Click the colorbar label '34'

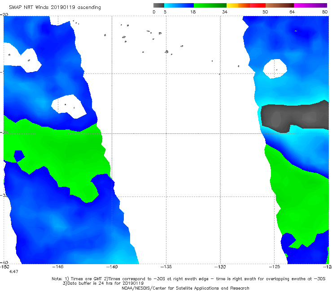(225, 12)
